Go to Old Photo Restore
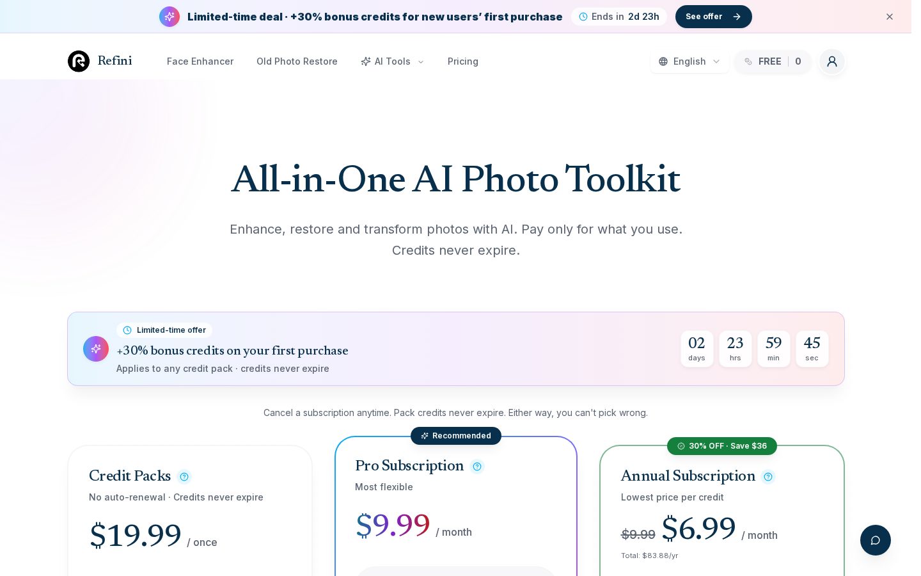921x576 pixels. click(297, 61)
